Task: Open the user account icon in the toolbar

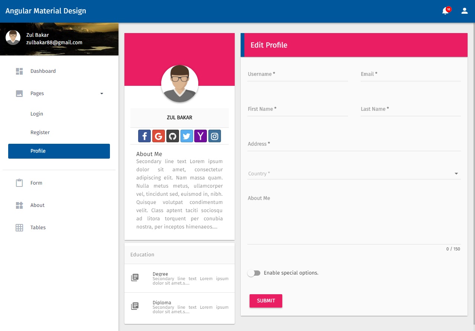Action: [464, 11]
